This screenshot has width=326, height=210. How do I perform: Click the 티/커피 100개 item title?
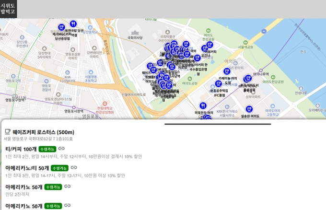(x=21, y=149)
